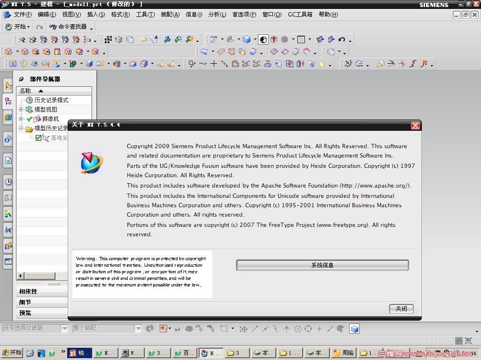Open the 命令查找器 command finder
The height and width of the screenshot is (360, 481).
click(68, 27)
